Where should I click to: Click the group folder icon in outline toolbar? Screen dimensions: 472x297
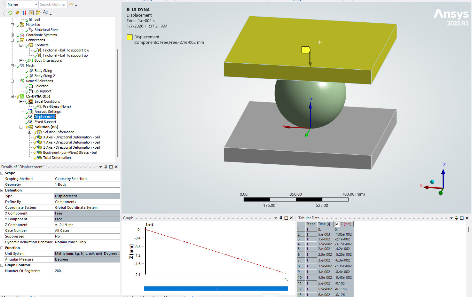[x=38, y=13]
